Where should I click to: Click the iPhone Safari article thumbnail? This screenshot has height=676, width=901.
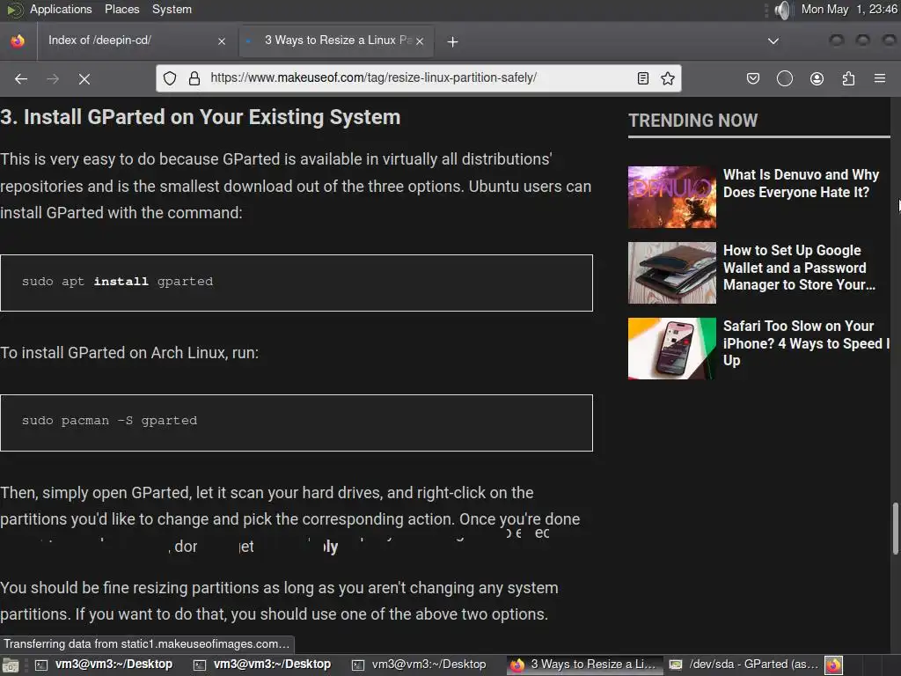pyautogui.click(x=671, y=349)
